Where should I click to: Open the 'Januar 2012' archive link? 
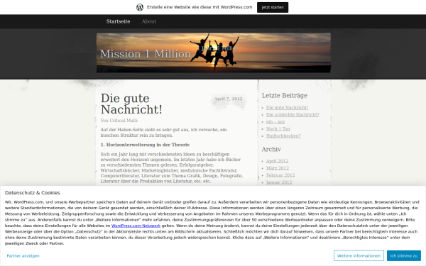click(279, 182)
